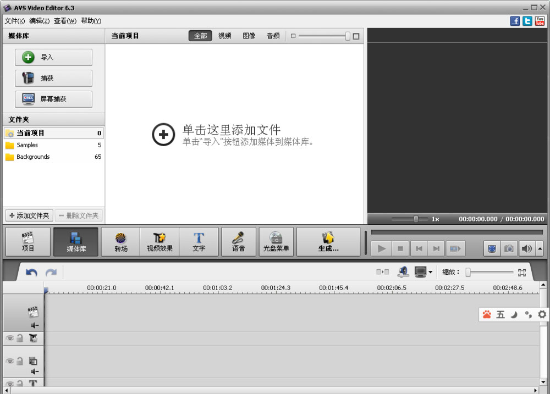Image resolution: width=550 pixels, height=394 pixels.
Task: Open the 转场 transitions section
Action: [120, 242]
